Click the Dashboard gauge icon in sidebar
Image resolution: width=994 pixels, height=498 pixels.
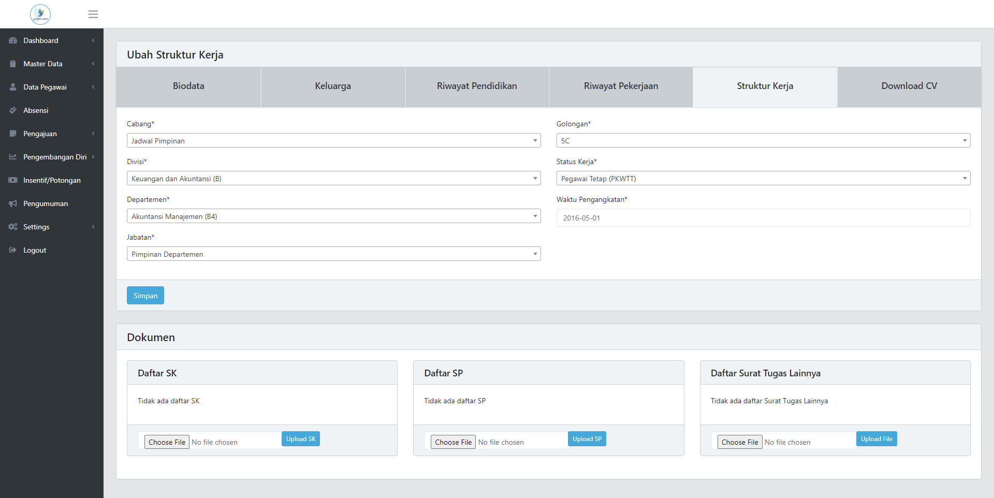(13, 40)
